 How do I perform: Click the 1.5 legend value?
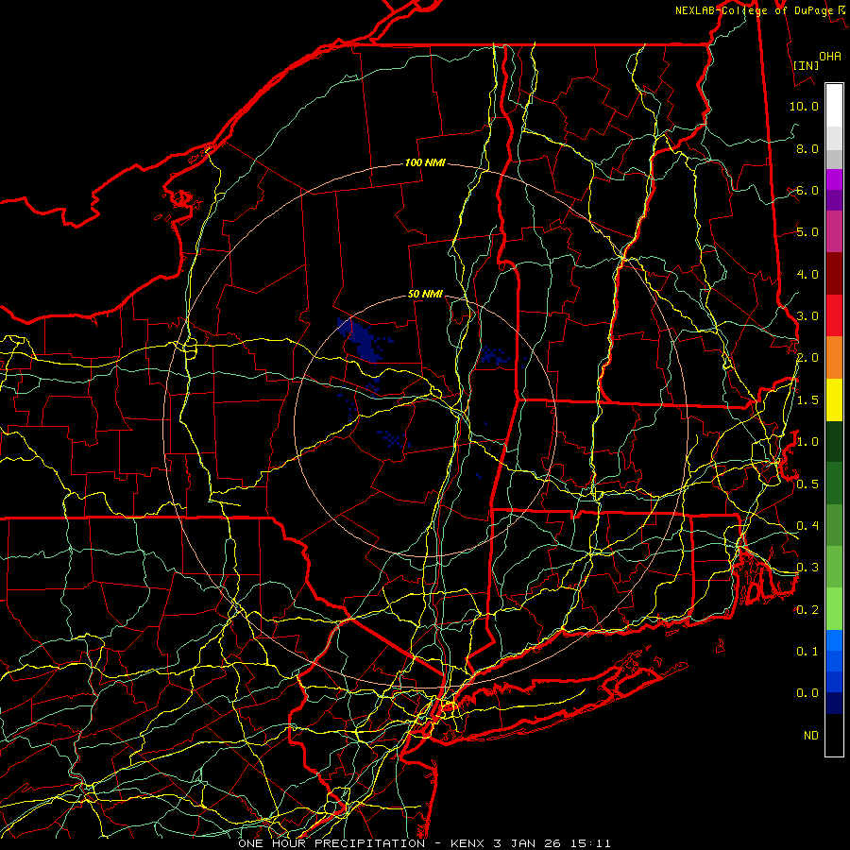(807, 400)
